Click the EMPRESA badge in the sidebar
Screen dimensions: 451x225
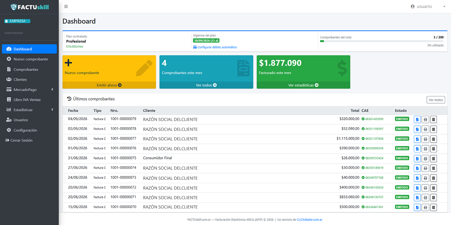(17, 21)
